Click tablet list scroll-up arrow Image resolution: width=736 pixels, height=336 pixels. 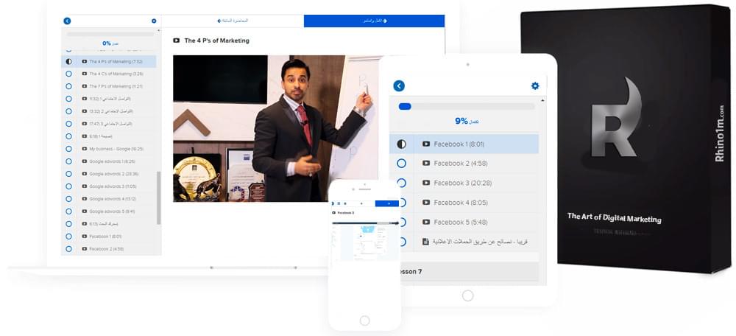pos(543,100)
